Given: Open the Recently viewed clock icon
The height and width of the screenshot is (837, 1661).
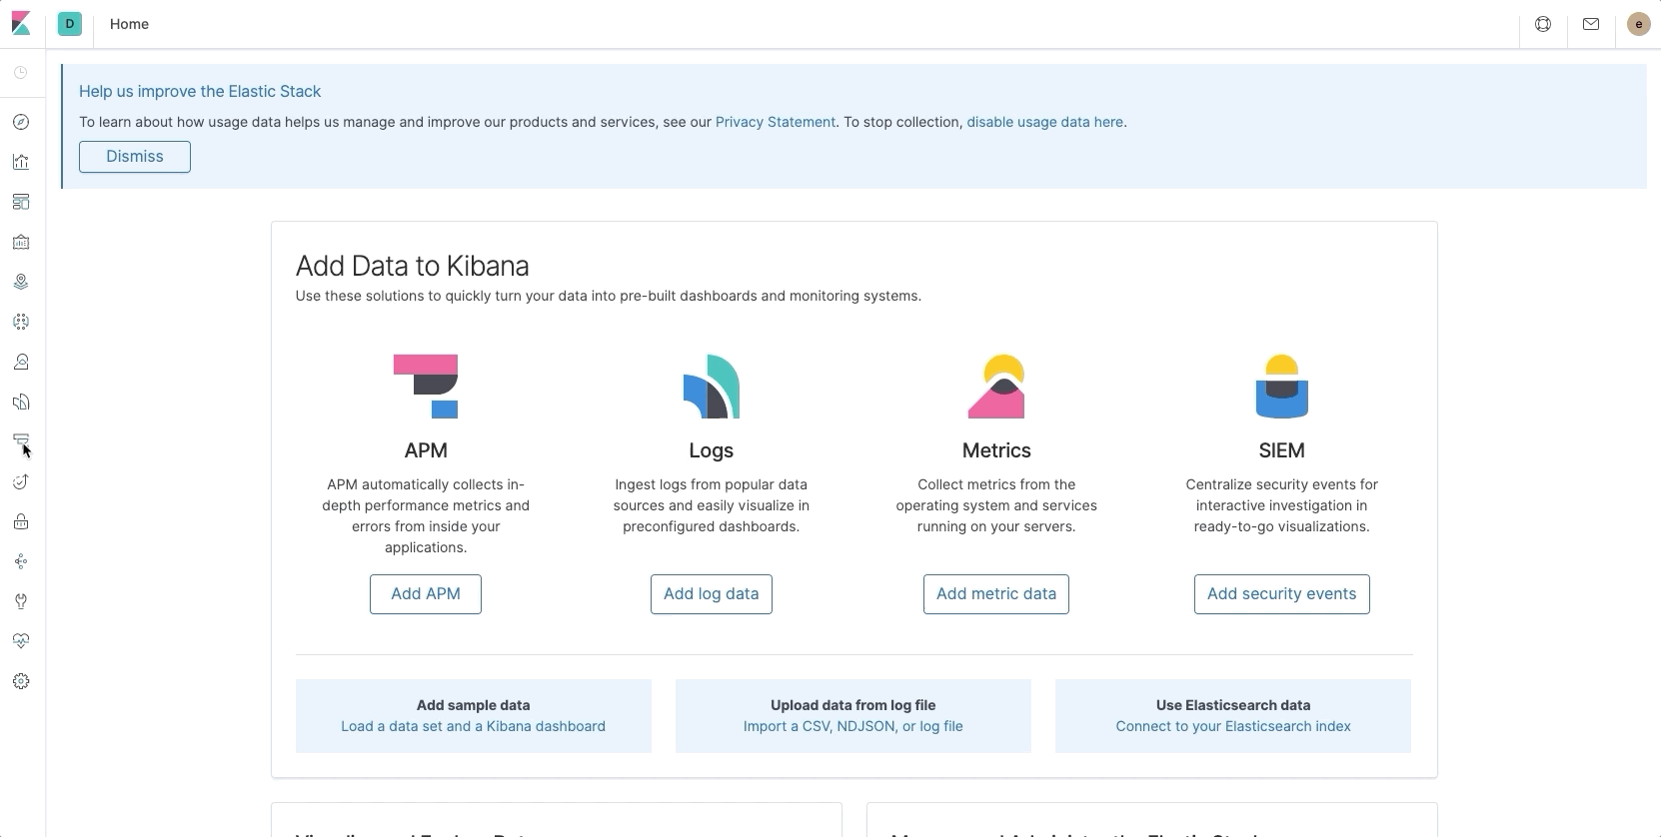Looking at the screenshot, I should pos(21,72).
